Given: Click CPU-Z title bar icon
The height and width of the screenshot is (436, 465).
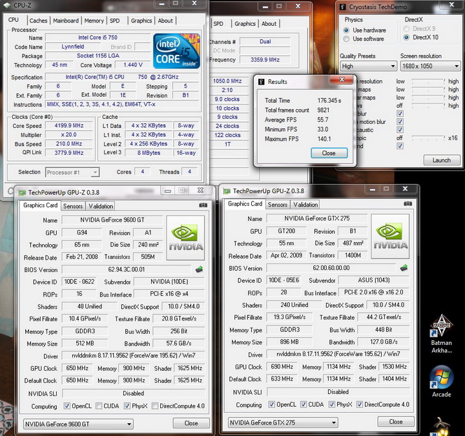Looking at the screenshot, I should coord(6,5).
